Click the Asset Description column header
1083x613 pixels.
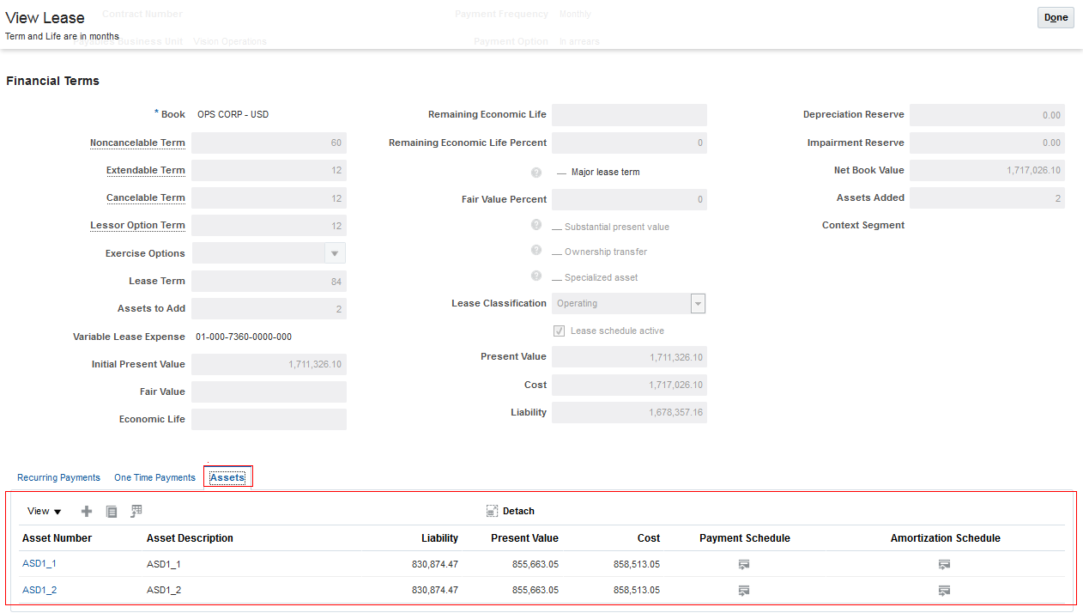tap(190, 538)
